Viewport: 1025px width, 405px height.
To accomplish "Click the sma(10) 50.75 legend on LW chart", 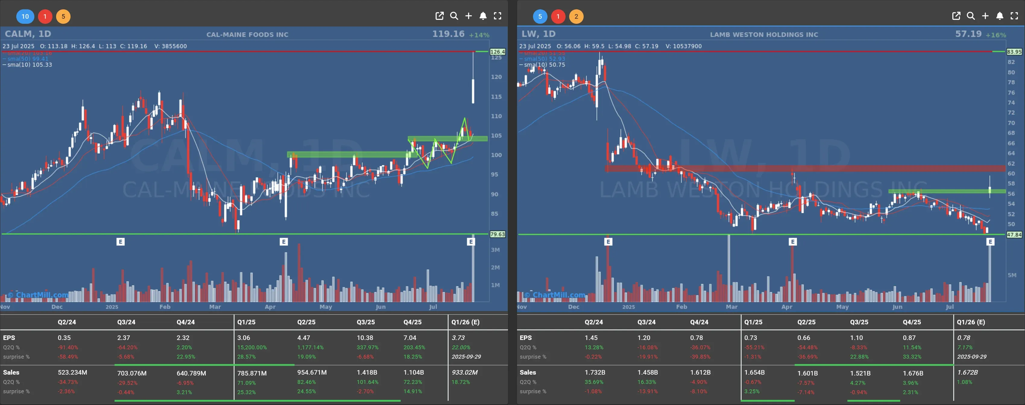I will pyautogui.click(x=542, y=65).
